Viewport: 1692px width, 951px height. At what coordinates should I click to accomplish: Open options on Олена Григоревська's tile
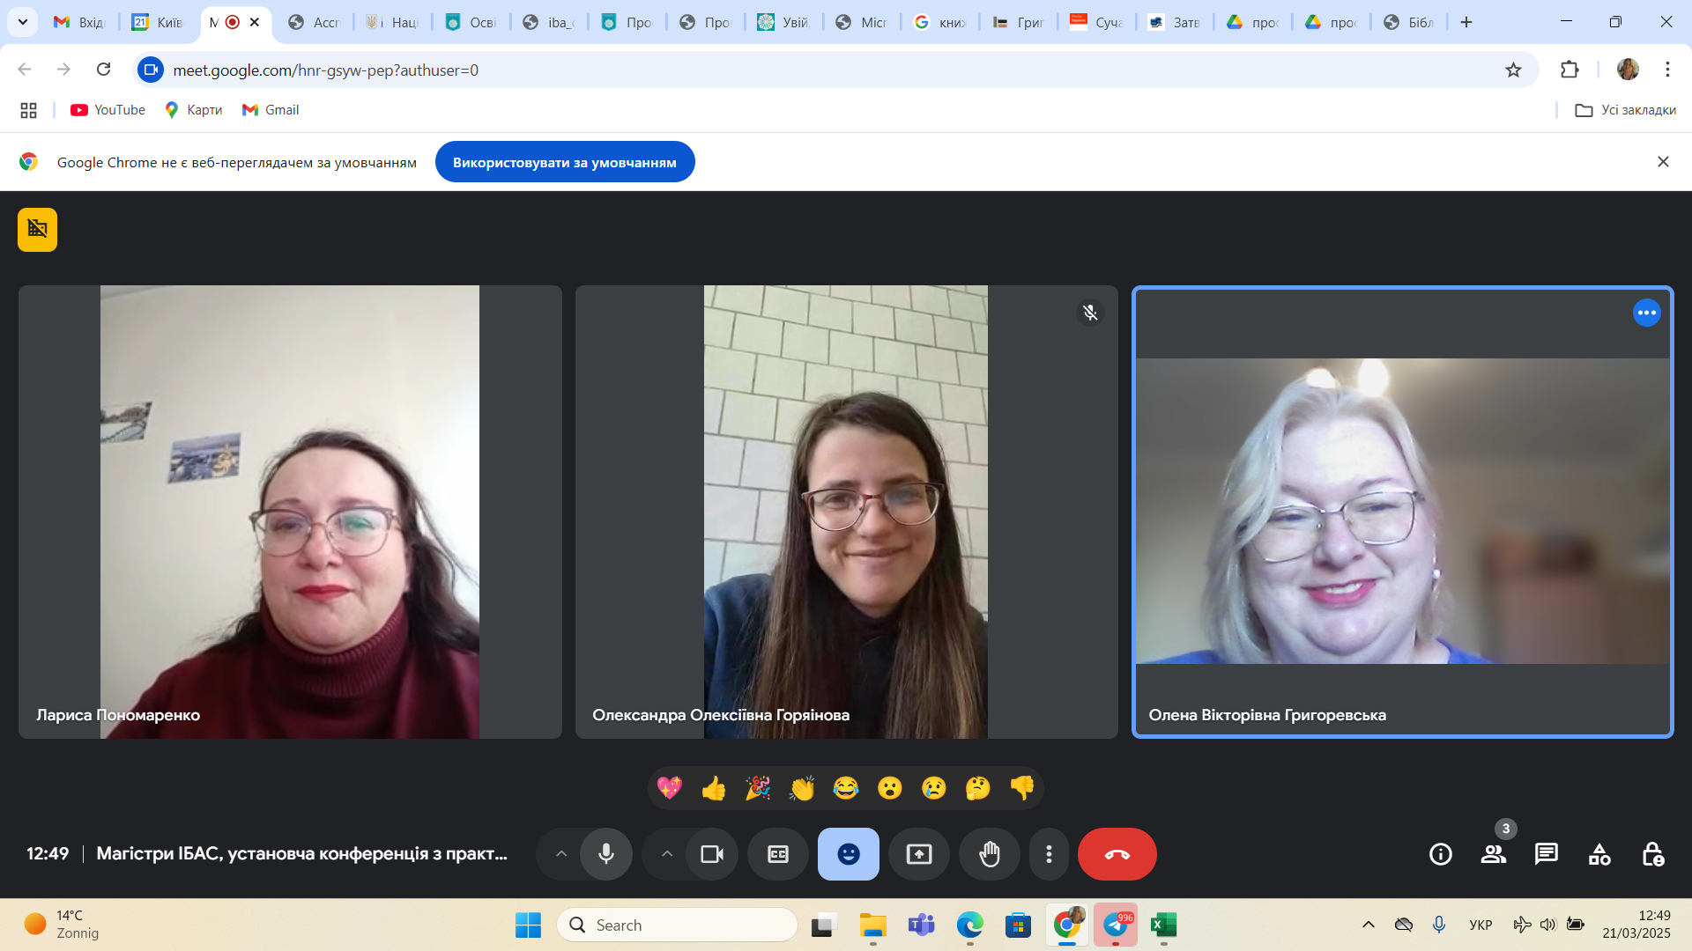pos(1646,313)
